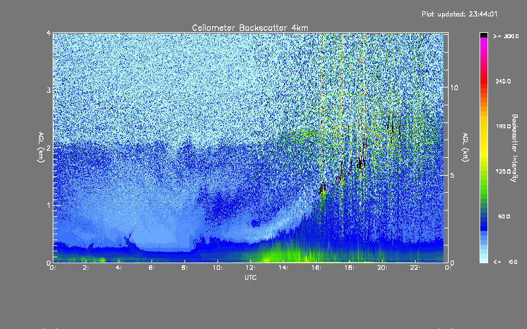Click the right 'AGL (kft)' axis label
527x329 pixels.
coord(465,147)
